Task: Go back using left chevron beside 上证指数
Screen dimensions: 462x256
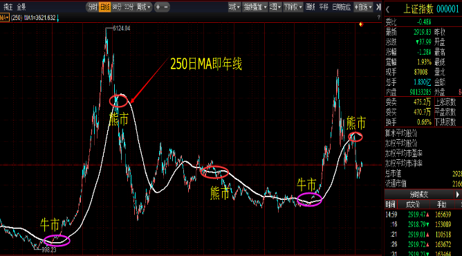Action: pos(388,10)
